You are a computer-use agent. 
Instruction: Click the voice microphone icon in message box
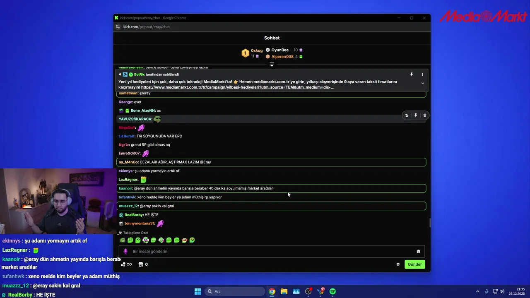click(x=125, y=251)
